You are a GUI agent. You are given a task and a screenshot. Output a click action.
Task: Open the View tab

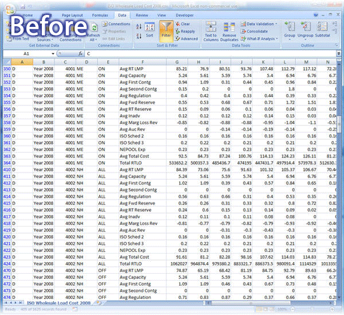click(162, 15)
